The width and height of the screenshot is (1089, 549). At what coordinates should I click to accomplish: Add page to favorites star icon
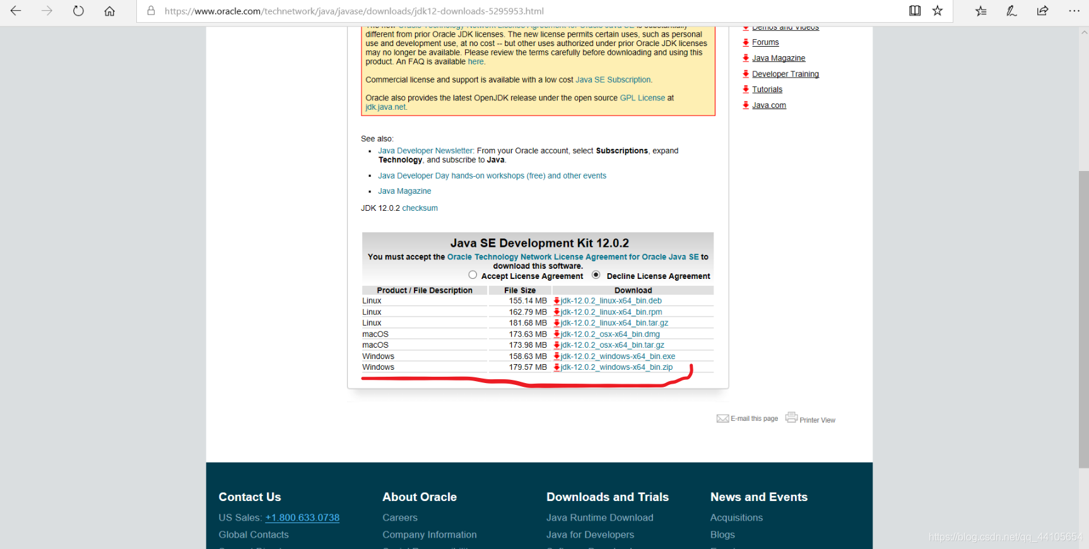(938, 11)
